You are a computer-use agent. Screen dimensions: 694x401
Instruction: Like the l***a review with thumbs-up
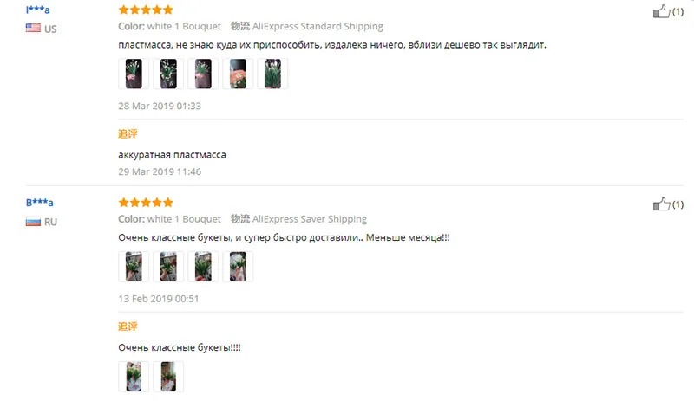coord(662,11)
